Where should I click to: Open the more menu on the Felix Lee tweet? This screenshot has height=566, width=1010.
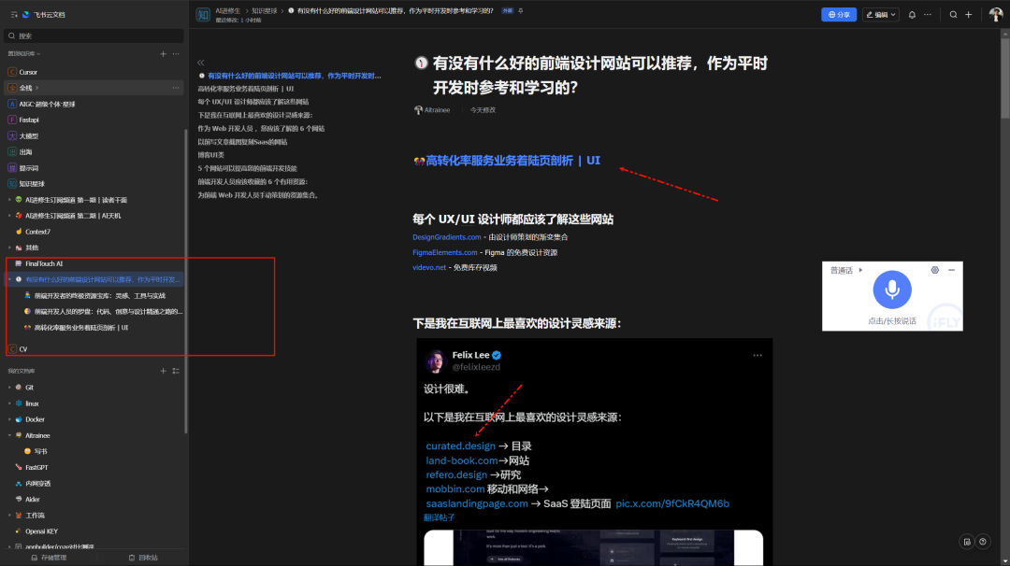pos(757,355)
